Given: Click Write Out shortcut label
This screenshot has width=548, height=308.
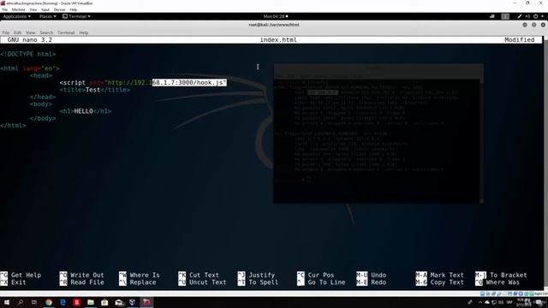Looking at the screenshot, I should (x=87, y=275).
